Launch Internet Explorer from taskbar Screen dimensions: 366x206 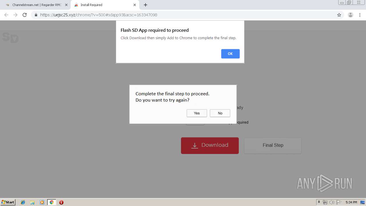[23, 202]
